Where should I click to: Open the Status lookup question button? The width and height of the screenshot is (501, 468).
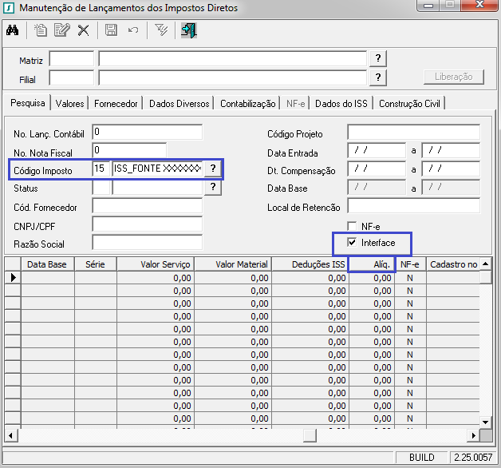click(x=213, y=187)
